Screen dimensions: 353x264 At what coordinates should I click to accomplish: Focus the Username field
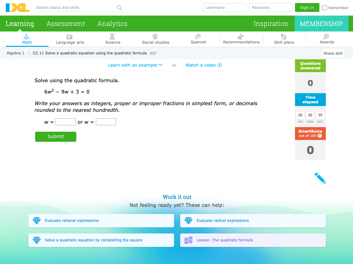point(224,8)
